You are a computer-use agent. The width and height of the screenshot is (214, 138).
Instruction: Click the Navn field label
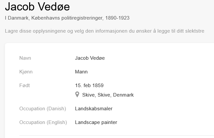(x=25, y=58)
